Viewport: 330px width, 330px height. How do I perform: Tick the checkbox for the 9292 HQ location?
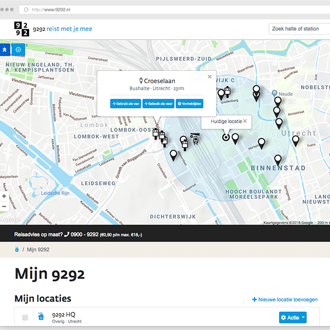[x=25, y=317]
